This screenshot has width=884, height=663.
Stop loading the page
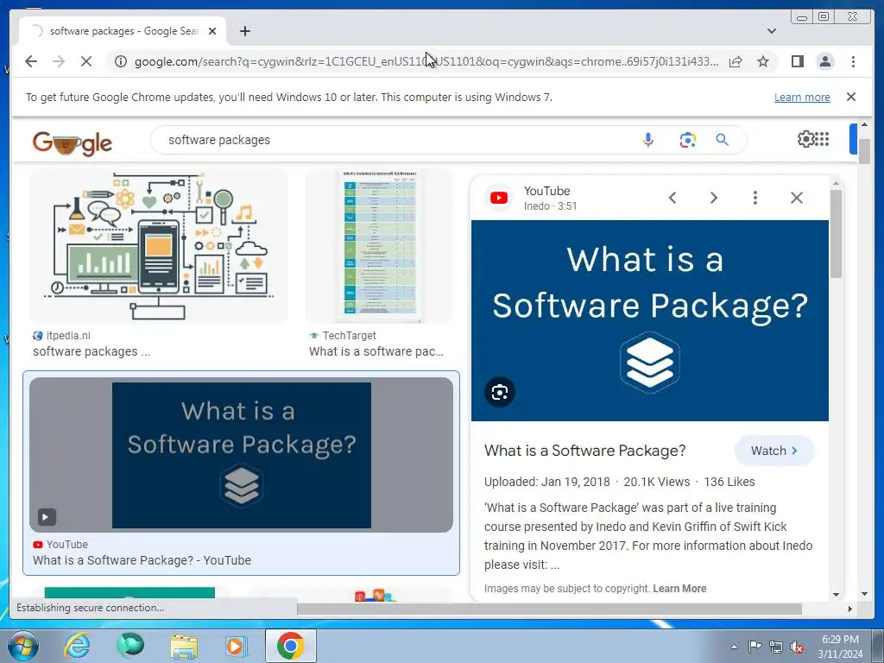(x=85, y=61)
